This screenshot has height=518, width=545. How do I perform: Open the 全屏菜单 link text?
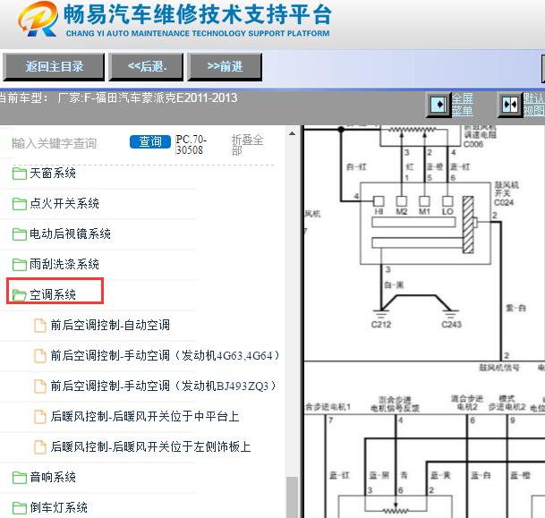[463, 104]
